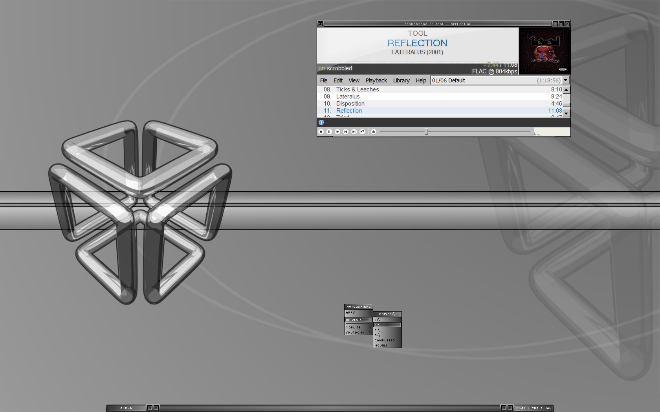The height and width of the screenshot is (412, 660).
Task: Click DRIVES:\ entry in the Auto@Spiral menu
Action: coord(358,320)
